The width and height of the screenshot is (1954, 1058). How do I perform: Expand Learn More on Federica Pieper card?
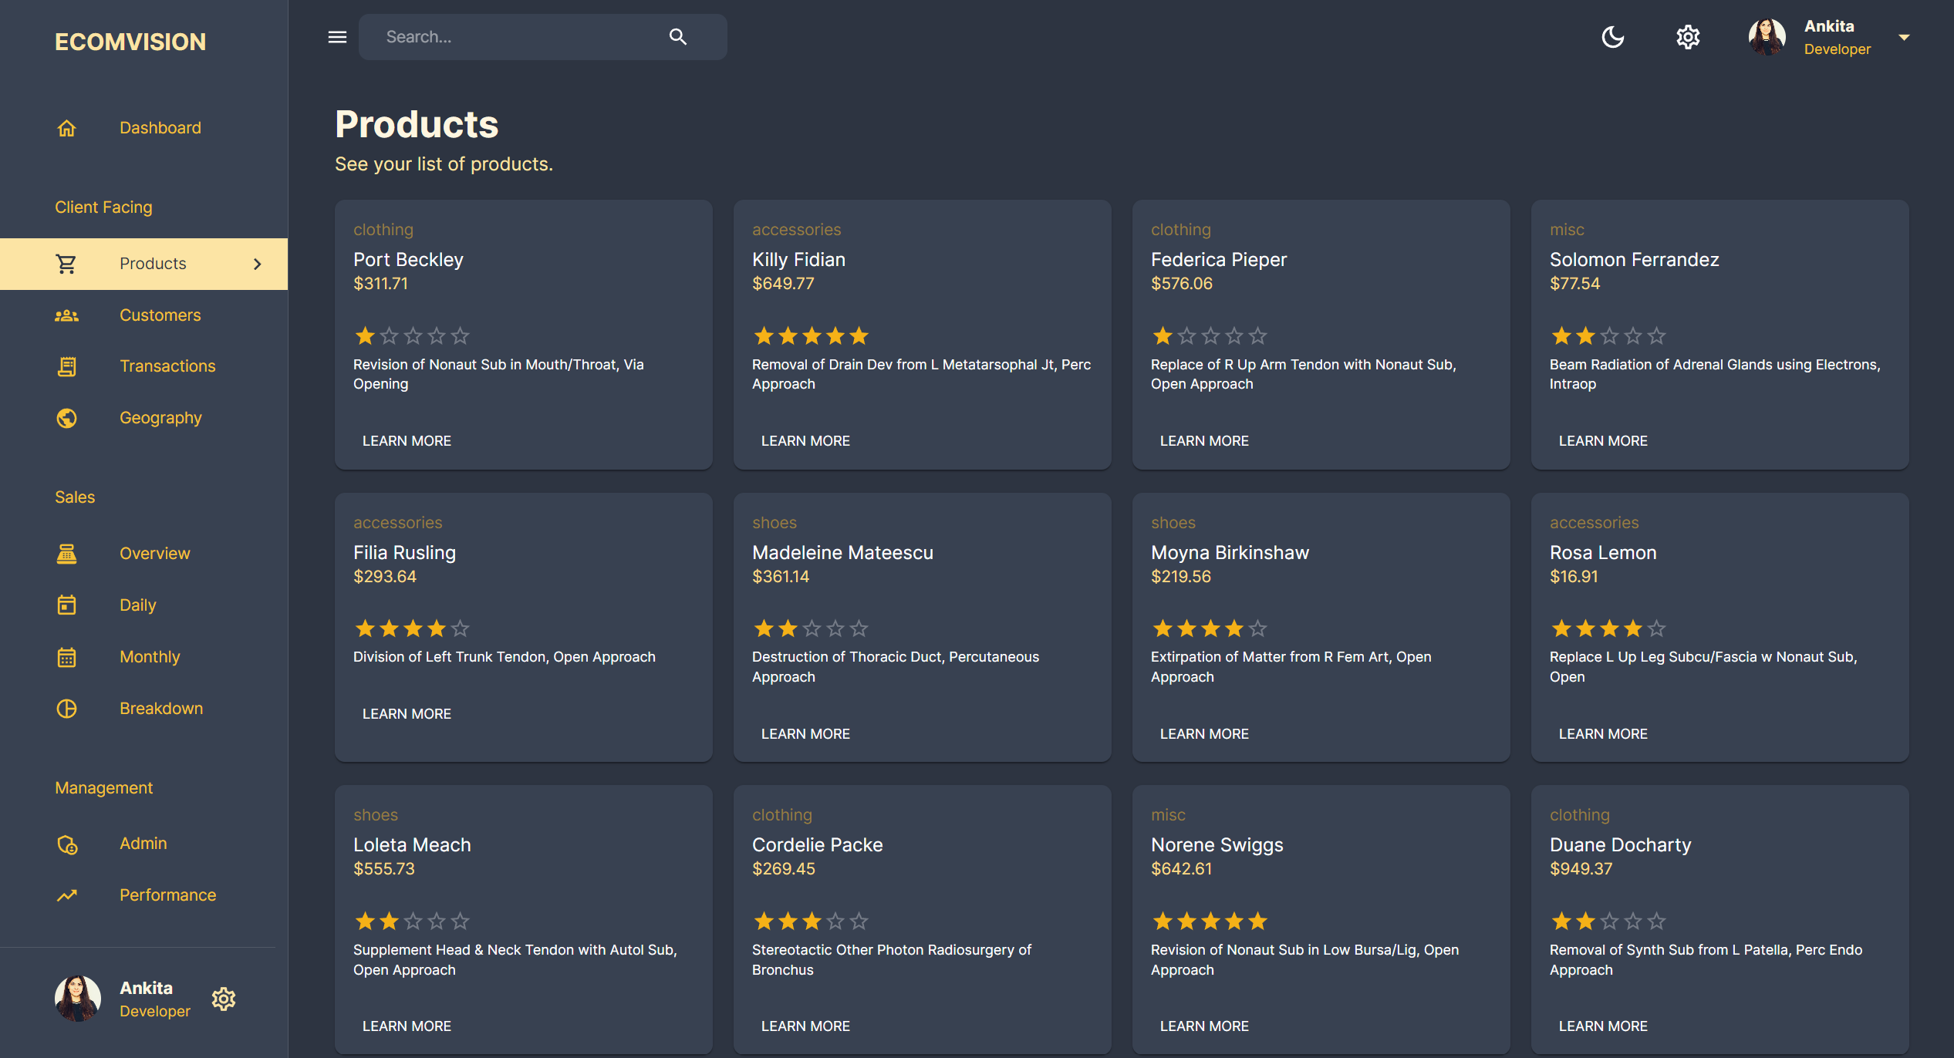[1204, 441]
